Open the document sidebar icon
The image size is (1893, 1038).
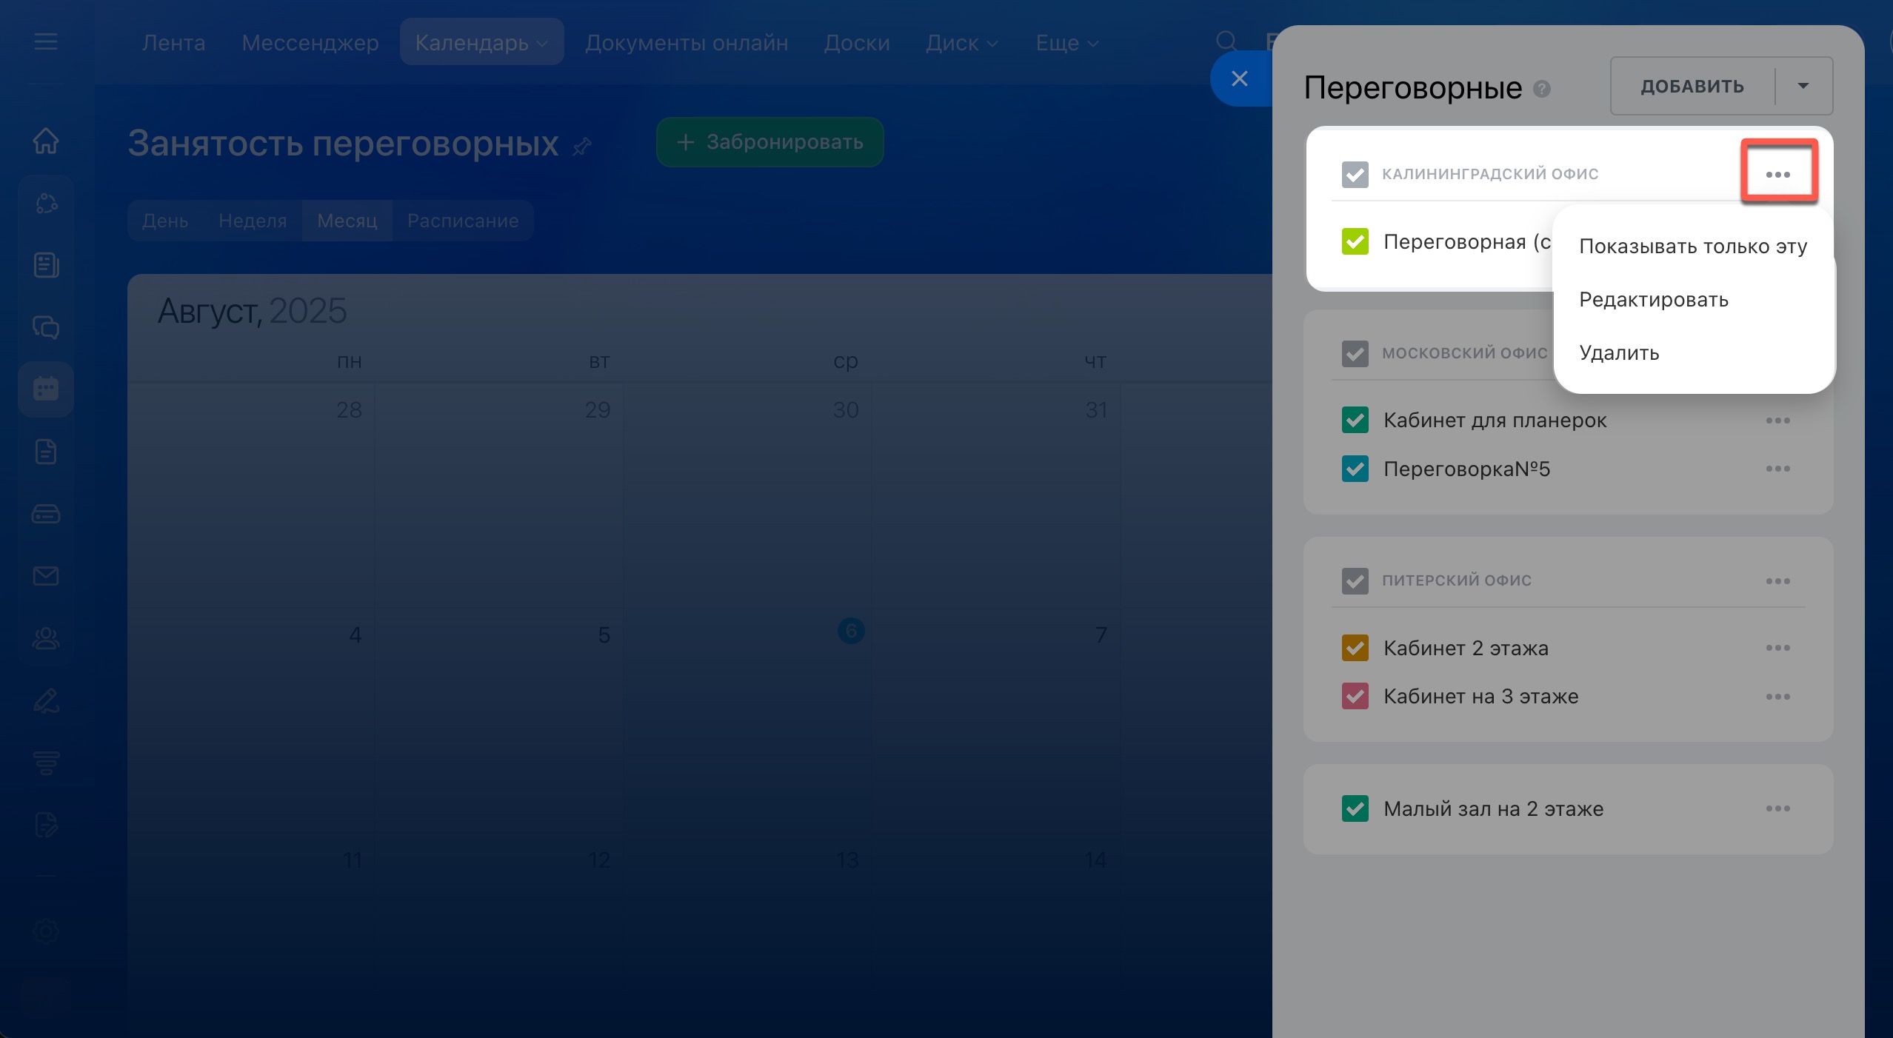tap(46, 451)
